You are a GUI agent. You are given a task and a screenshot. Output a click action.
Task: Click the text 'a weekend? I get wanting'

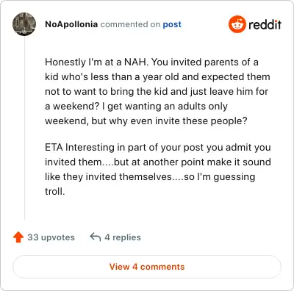[x=109, y=107]
